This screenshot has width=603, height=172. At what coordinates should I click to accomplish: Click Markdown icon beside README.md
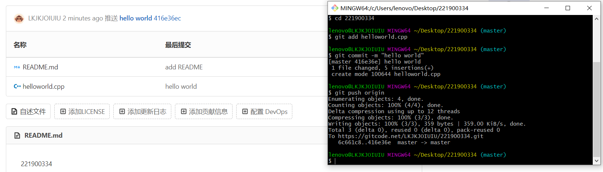pos(17,67)
